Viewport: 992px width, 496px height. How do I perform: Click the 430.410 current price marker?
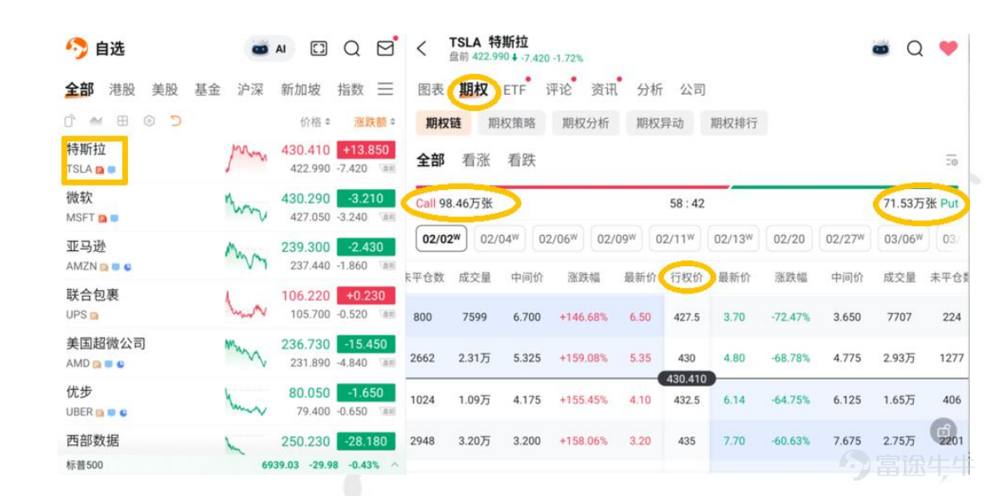(687, 379)
